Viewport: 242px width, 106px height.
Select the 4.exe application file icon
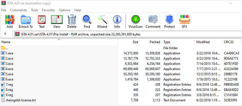click(x=3, y=69)
